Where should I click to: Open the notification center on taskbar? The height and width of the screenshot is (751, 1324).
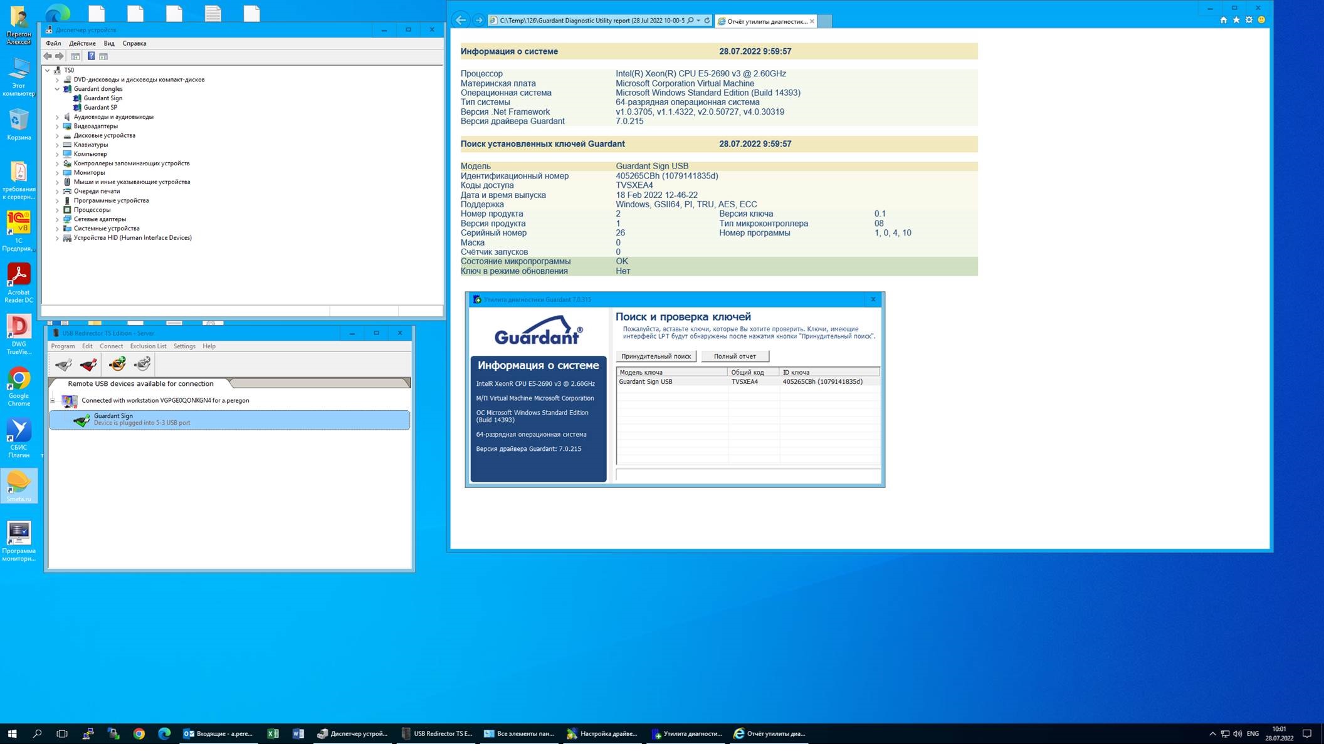[x=1307, y=733]
